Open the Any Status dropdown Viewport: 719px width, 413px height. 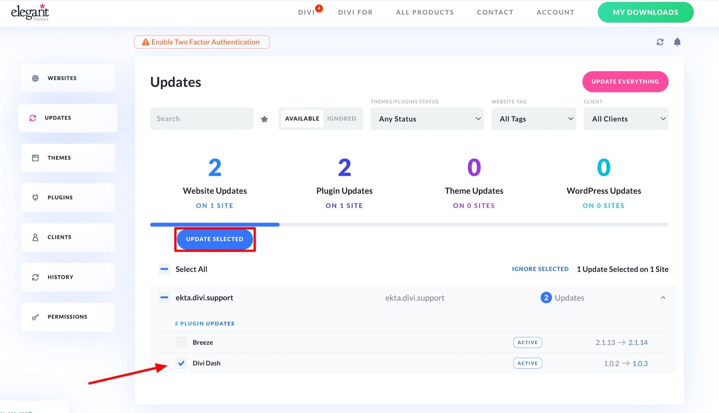tap(427, 119)
